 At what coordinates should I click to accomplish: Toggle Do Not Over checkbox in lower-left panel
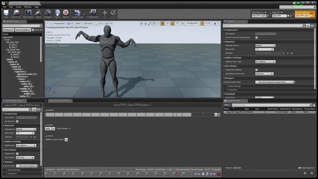(17, 121)
